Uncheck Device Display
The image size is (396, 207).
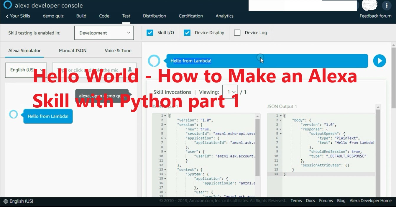[x=187, y=32]
